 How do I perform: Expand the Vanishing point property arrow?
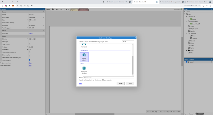(27, 28)
